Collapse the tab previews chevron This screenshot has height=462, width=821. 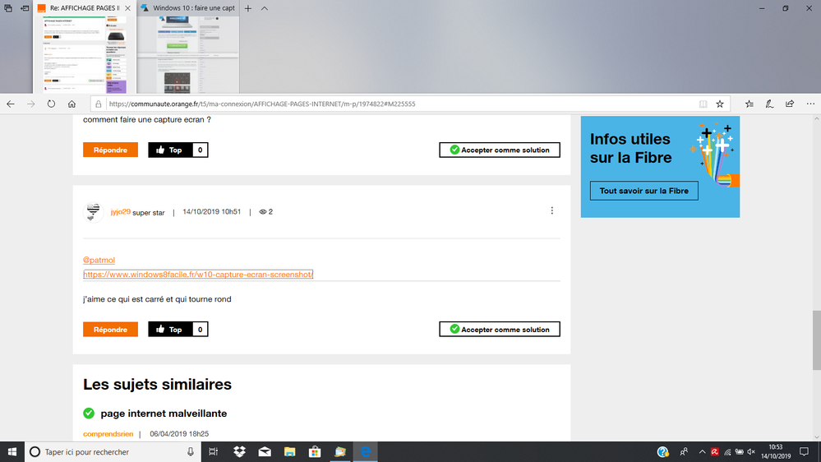[265, 8]
